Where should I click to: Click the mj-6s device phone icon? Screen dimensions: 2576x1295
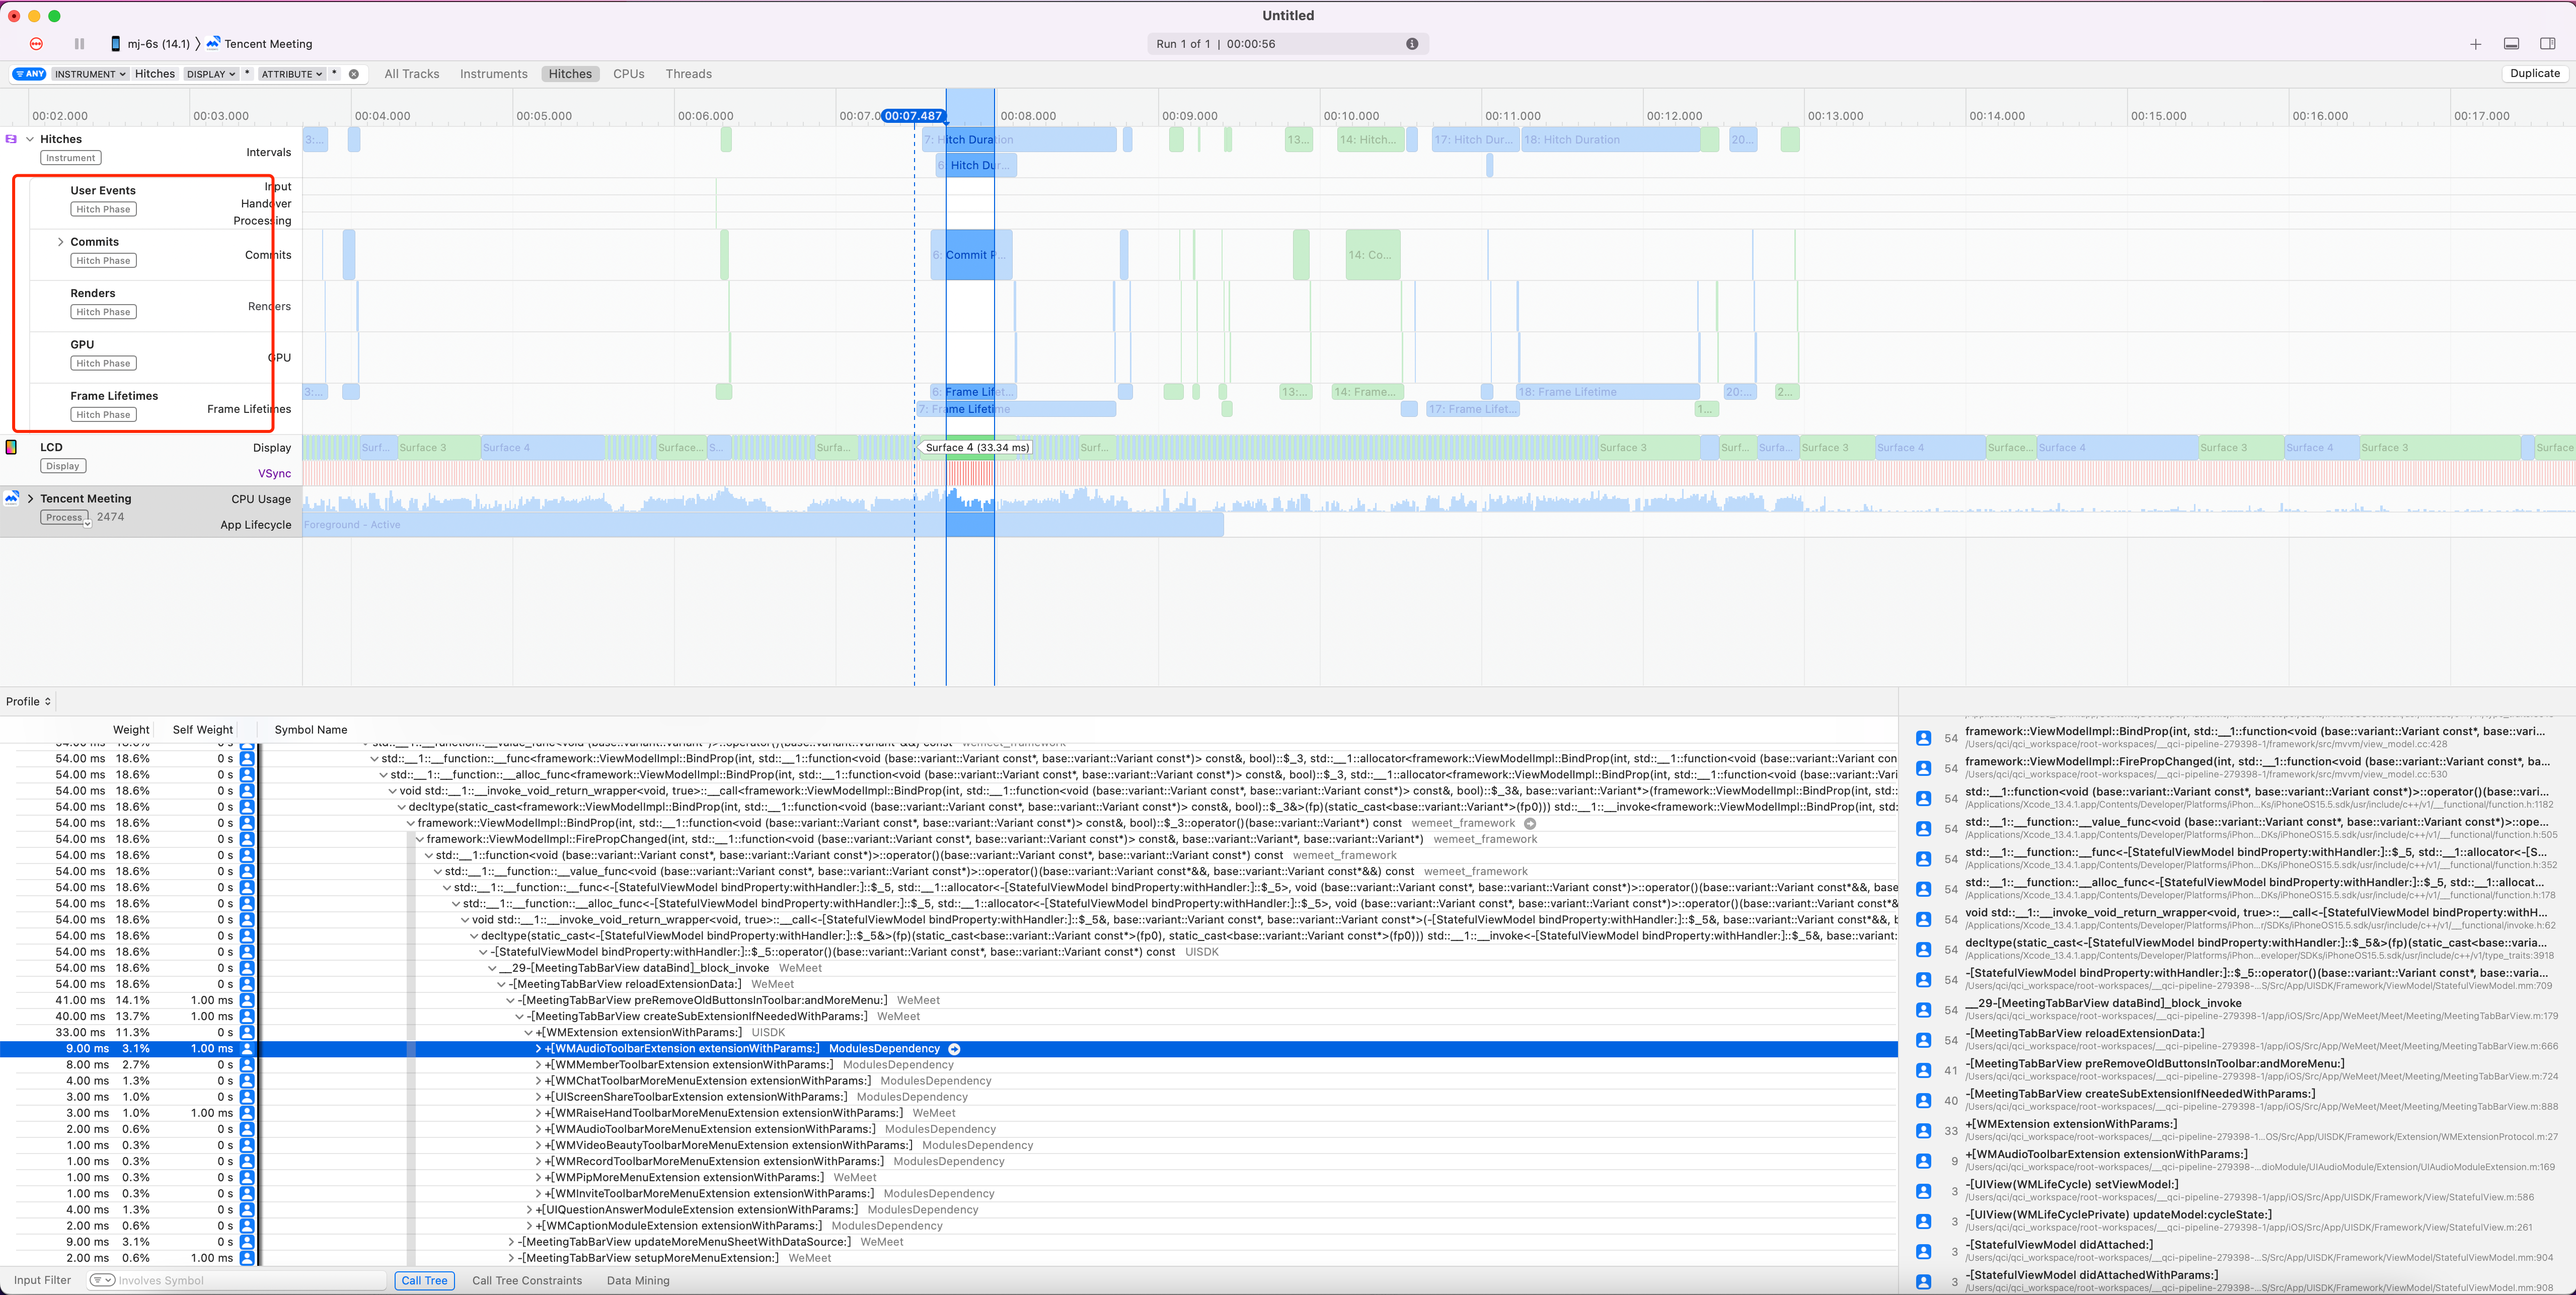point(116,44)
